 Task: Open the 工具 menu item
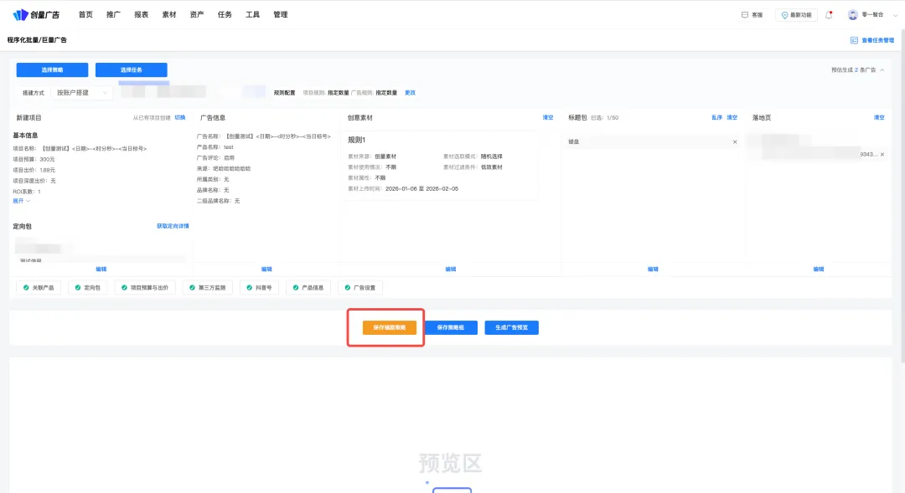click(x=251, y=13)
